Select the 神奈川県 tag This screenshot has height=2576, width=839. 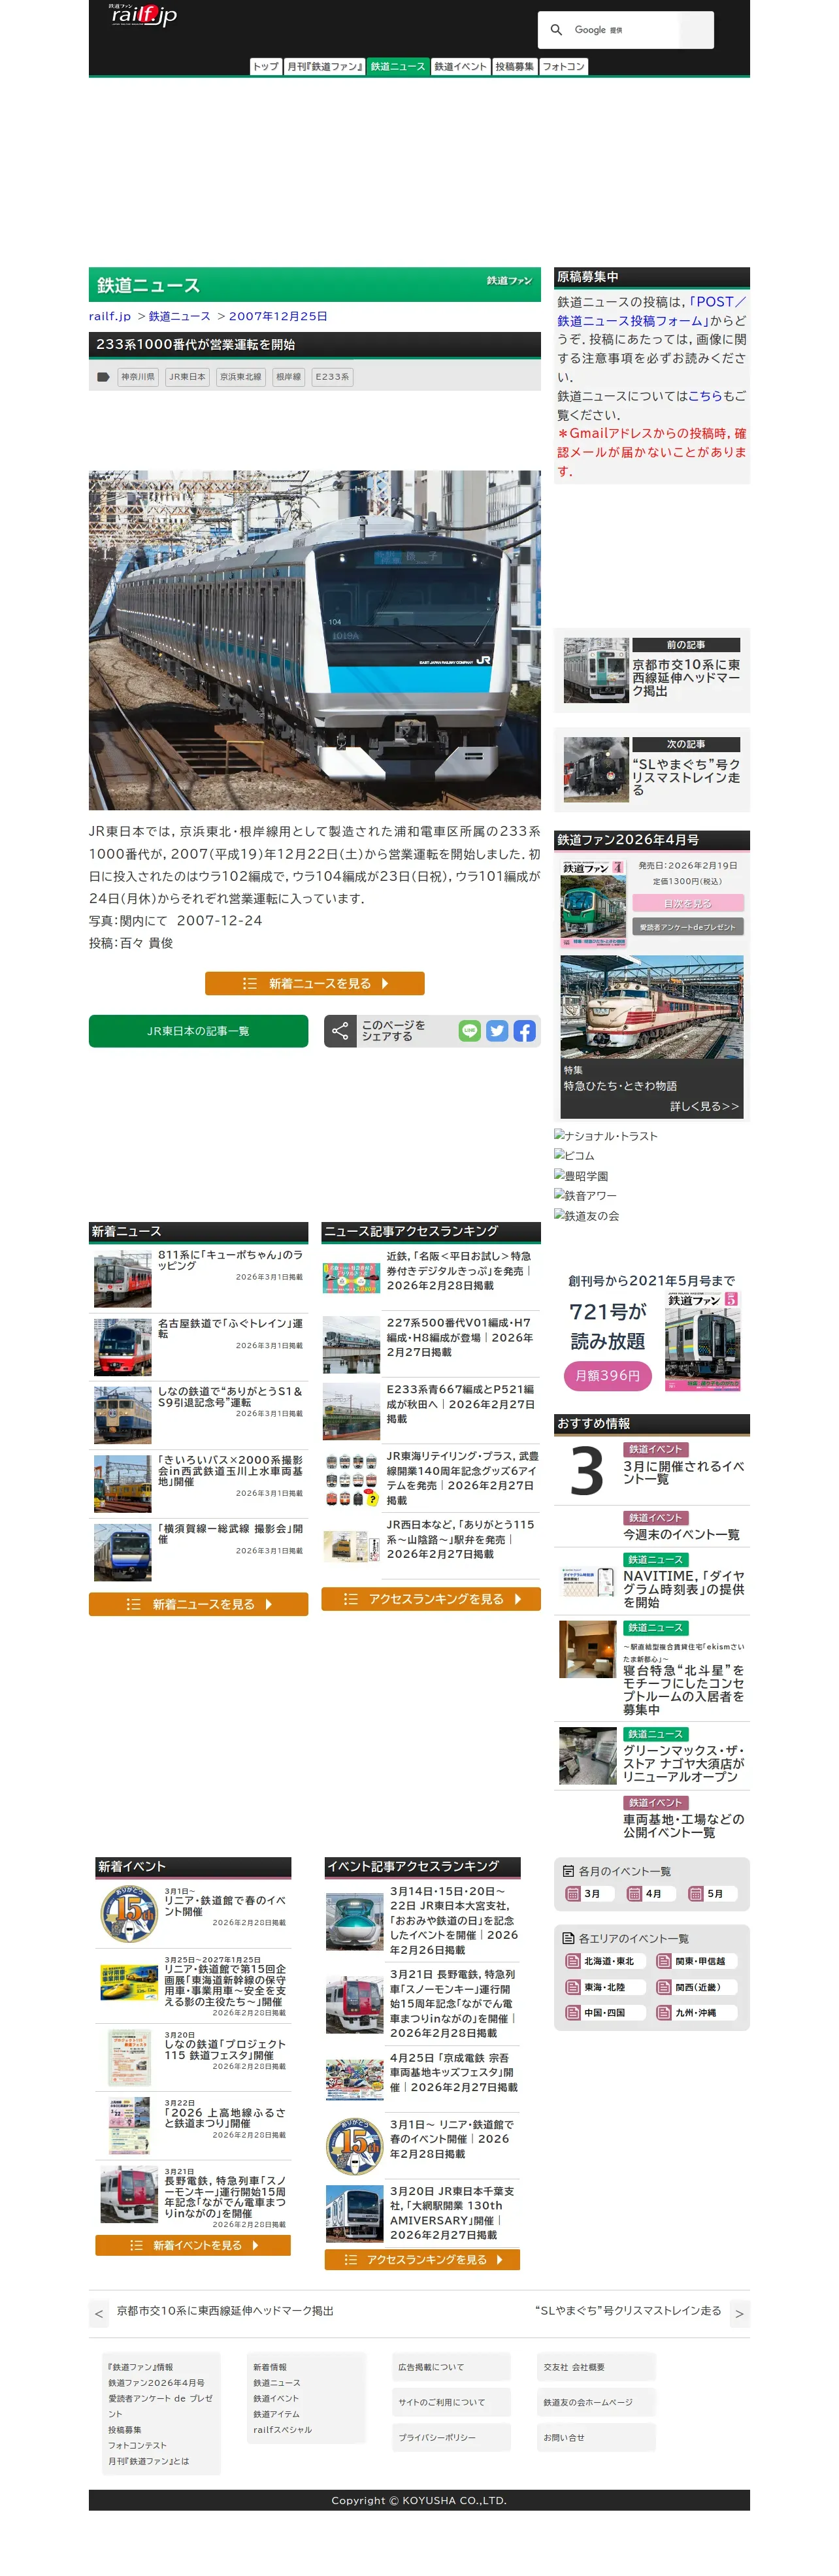pos(138,377)
